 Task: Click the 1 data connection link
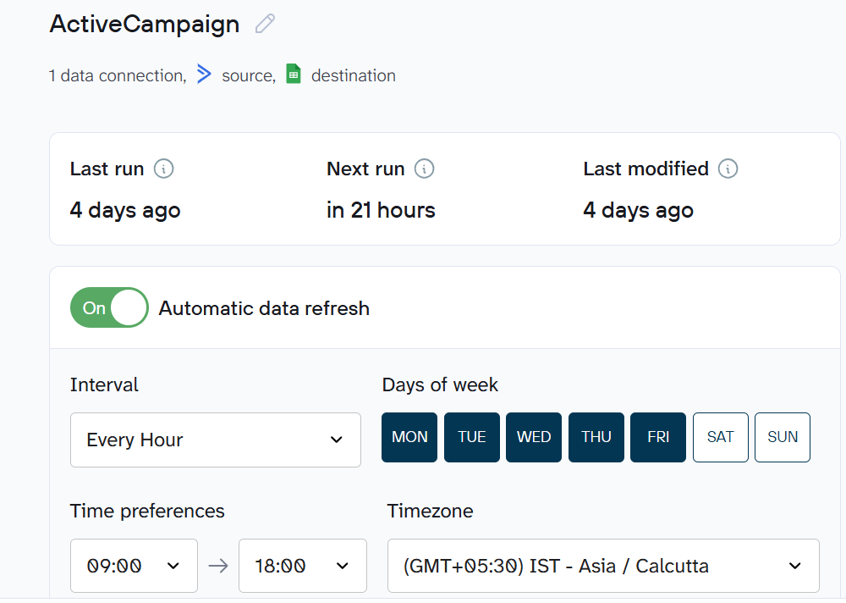point(115,75)
